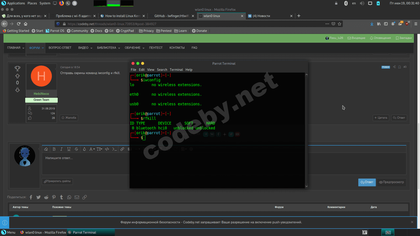420x236 pixels.
Task: Open the uBlock Origin extension icon
Action: (407, 24)
